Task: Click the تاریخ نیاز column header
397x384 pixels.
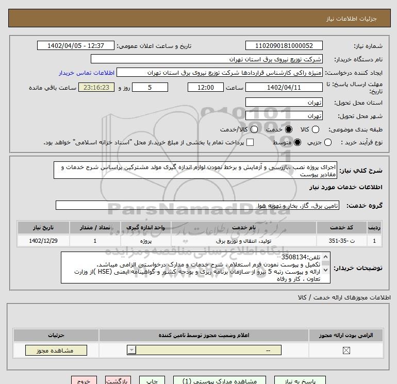Action: [x=43, y=227]
